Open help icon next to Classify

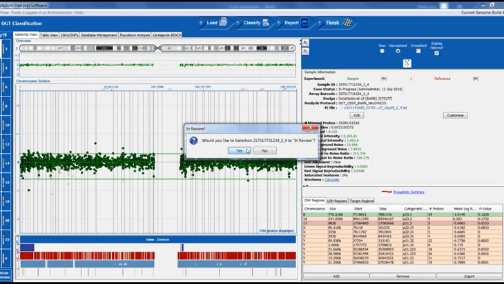point(238,23)
